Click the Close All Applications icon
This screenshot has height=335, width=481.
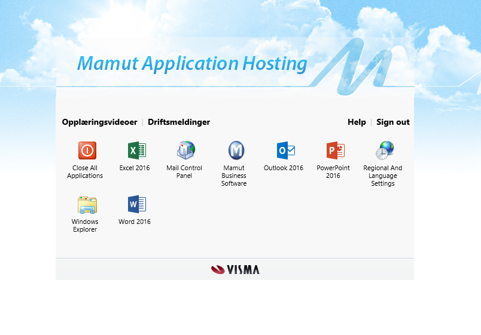(x=87, y=150)
